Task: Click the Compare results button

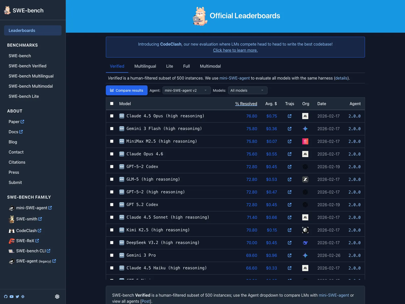Action: coord(127,90)
